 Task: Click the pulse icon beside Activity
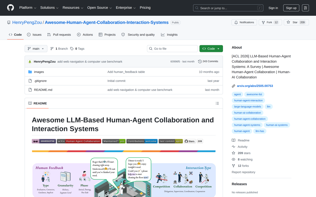tap(233, 147)
